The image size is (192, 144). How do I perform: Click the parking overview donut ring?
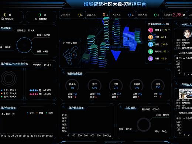(x=144, y=124)
